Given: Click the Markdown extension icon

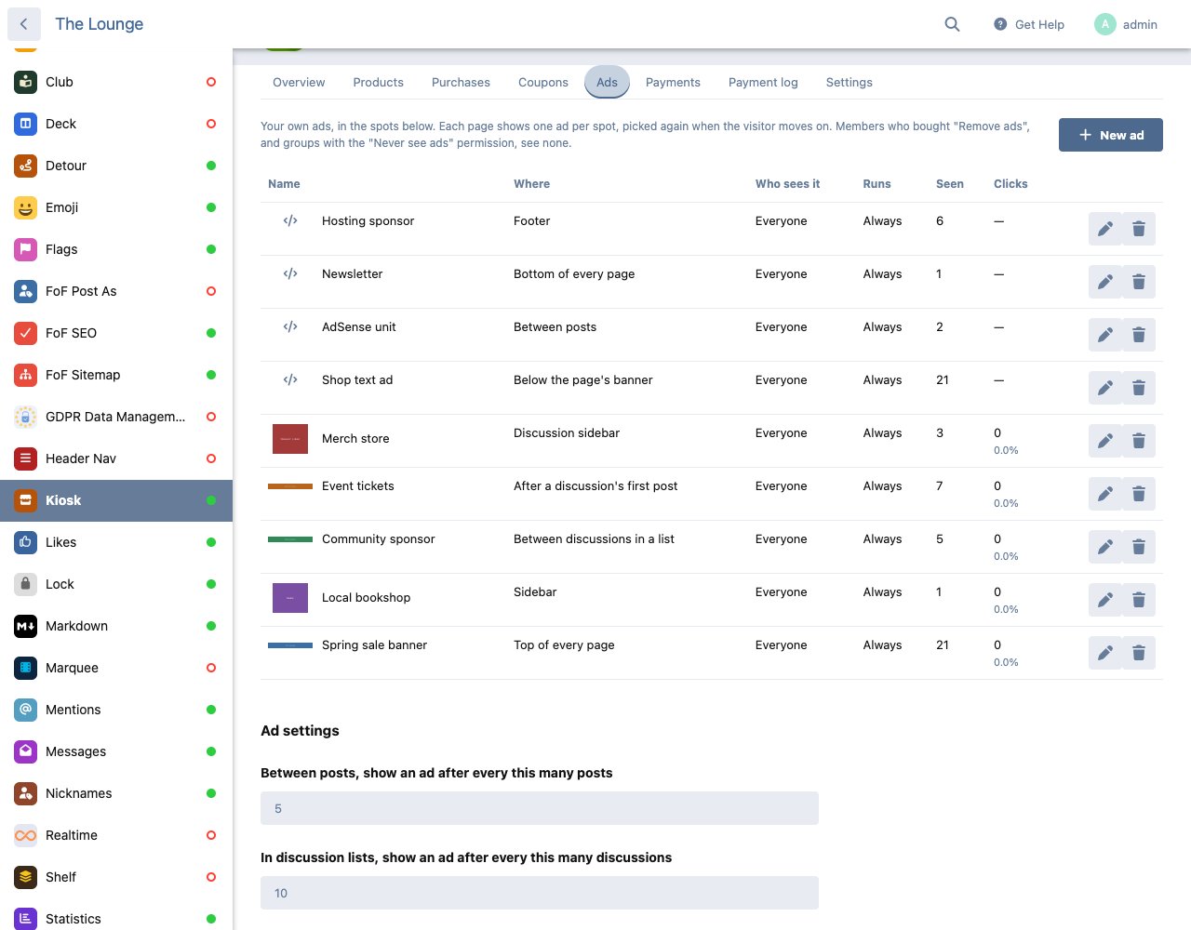Looking at the screenshot, I should pyautogui.click(x=26, y=626).
